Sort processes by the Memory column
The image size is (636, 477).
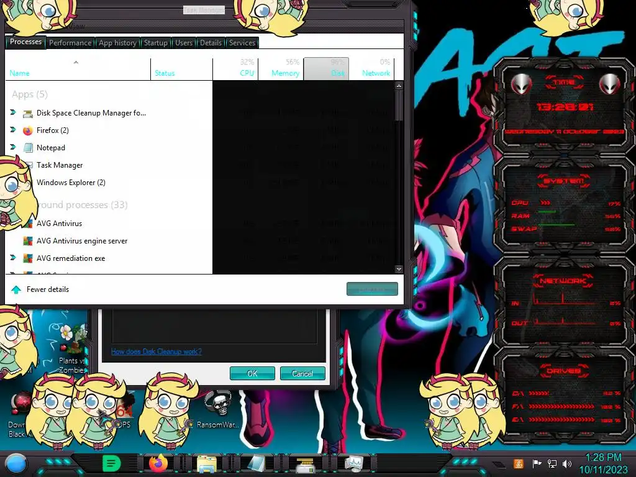281,70
